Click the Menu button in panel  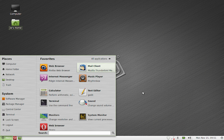click(x=6, y=138)
